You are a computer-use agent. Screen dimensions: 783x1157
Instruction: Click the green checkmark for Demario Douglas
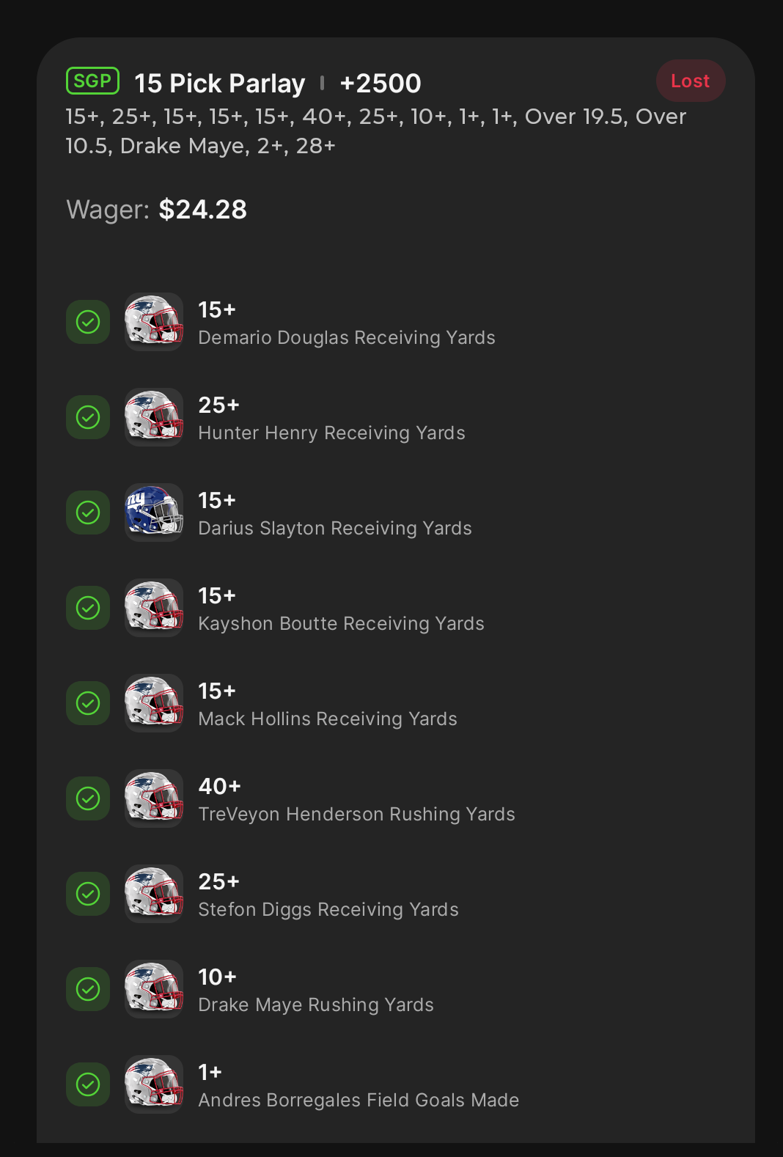[x=88, y=322]
